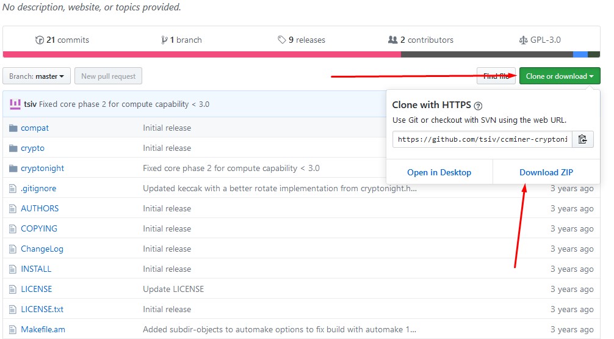This screenshot has height=339, width=614.
Task: Open the COPYING file
Action: click(x=39, y=229)
